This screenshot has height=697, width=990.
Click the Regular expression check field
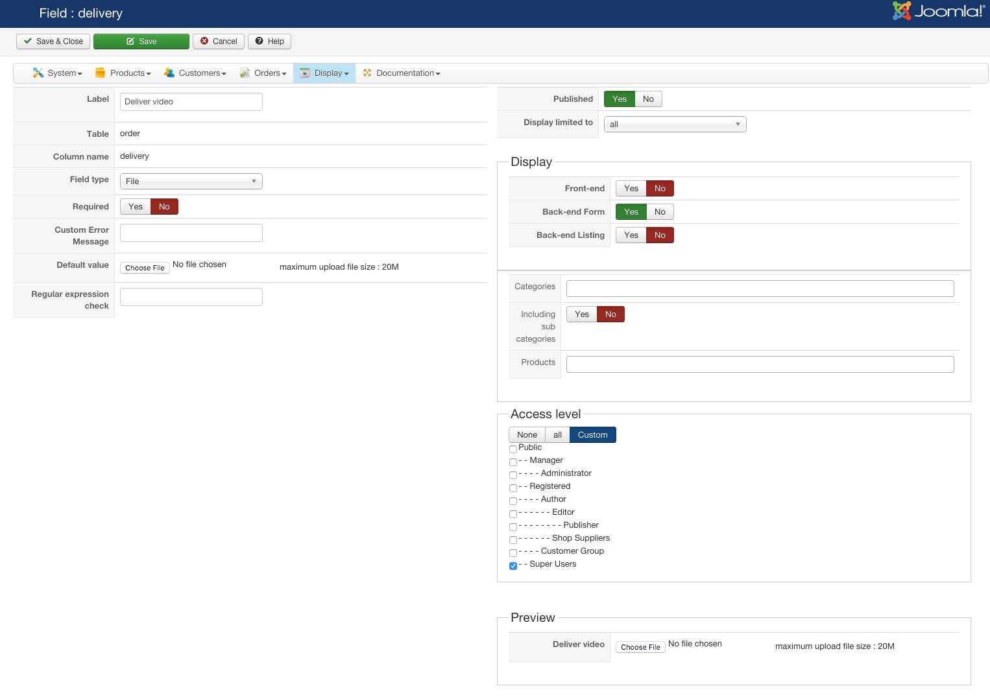(x=191, y=297)
